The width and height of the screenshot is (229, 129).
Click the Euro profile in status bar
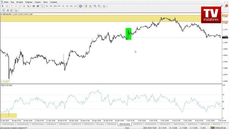tap(127, 128)
